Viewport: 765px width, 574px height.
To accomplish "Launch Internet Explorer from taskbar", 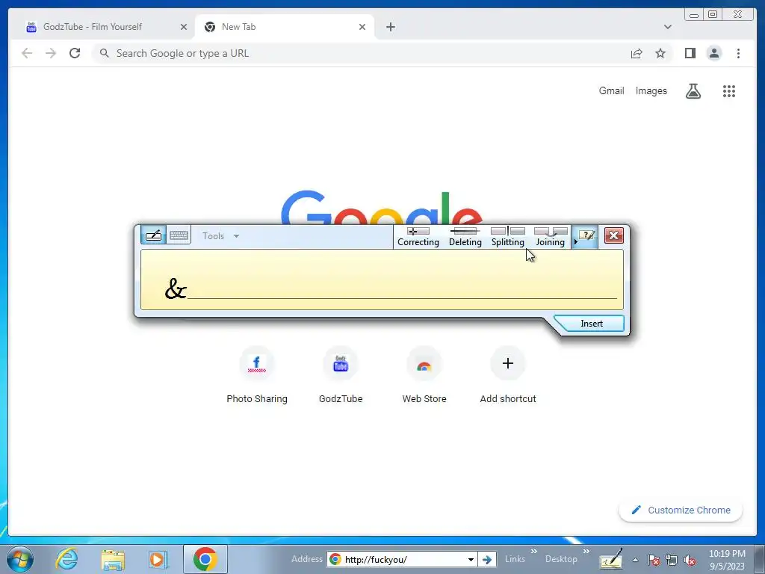I will tap(66, 559).
